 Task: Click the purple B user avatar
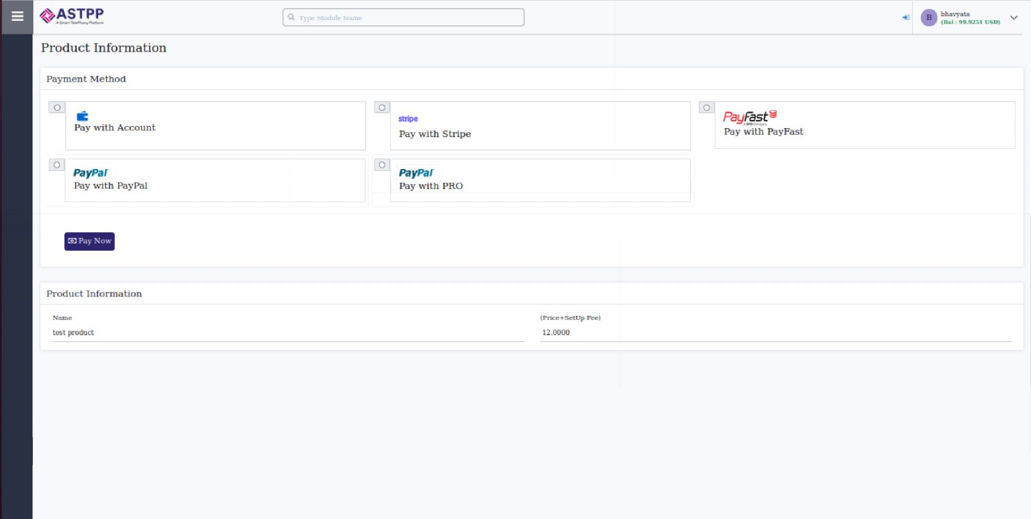click(x=928, y=17)
